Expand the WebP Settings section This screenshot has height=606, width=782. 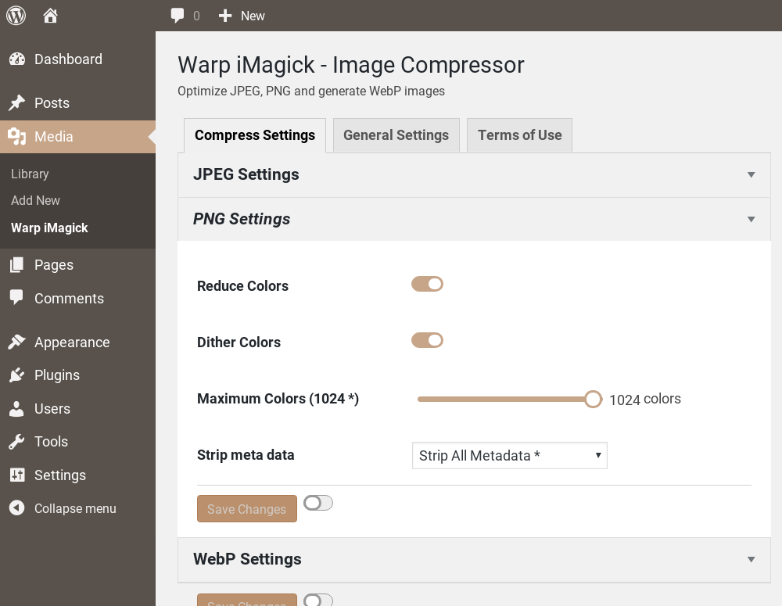[474, 559]
